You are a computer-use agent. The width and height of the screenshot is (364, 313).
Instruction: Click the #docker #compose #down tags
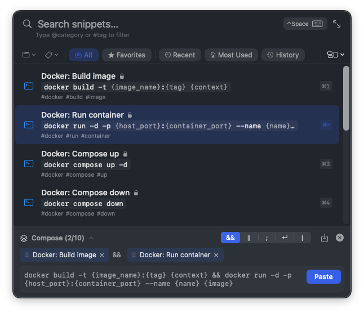pyautogui.click(x=78, y=213)
